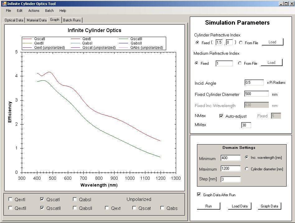Screen dimensions: 295x223
Task: Switch to the Optical Data tab
Action: pos(14,20)
